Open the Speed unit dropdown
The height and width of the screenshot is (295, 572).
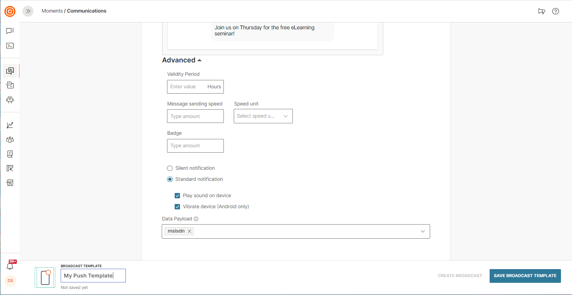(x=263, y=116)
